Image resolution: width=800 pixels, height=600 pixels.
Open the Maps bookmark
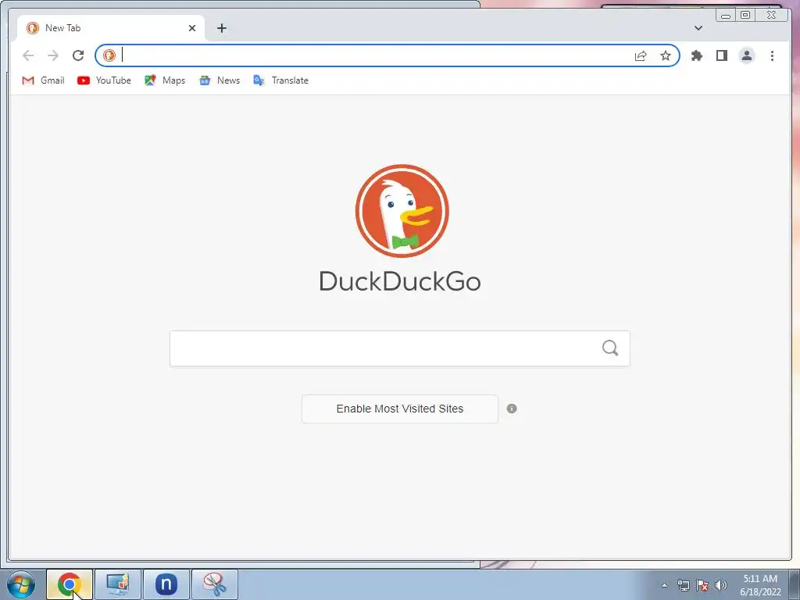pyautogui.click(x=165, y=80)
